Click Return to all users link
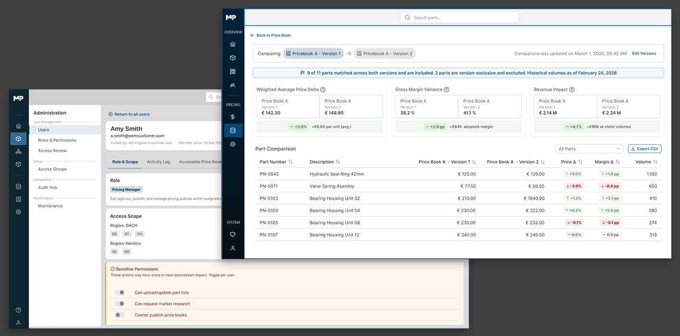This screenshot has height=336, width=680. coord(129,114)
